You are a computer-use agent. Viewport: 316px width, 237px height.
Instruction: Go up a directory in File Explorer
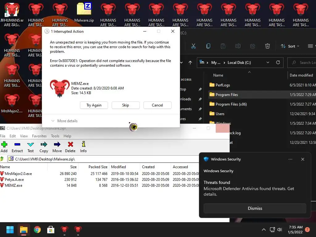[190, 63]
